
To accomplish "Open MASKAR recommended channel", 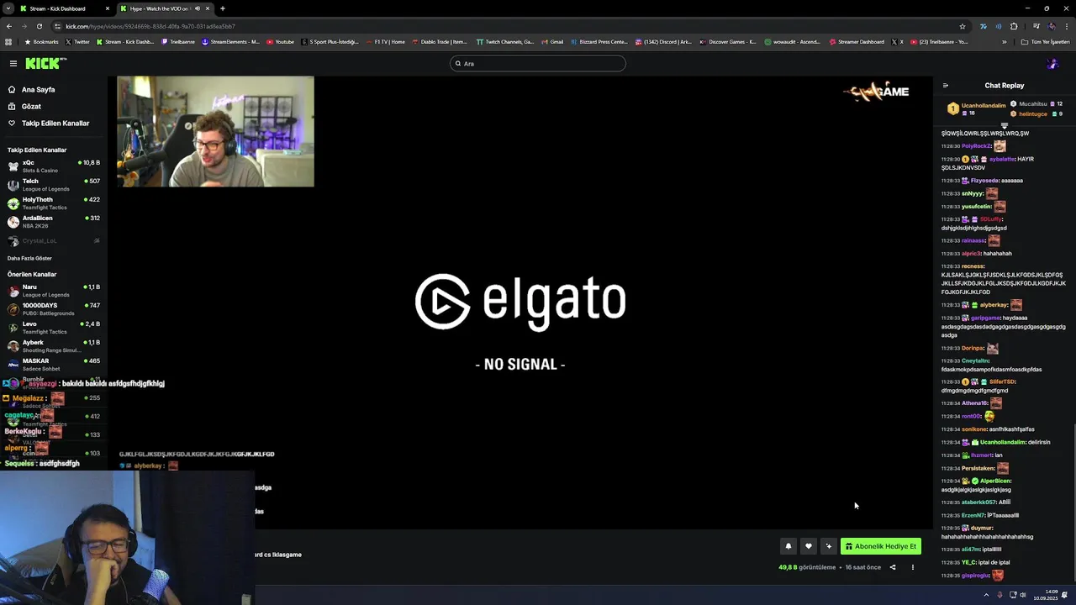I will pyautogui.click(x=52, y=364).
